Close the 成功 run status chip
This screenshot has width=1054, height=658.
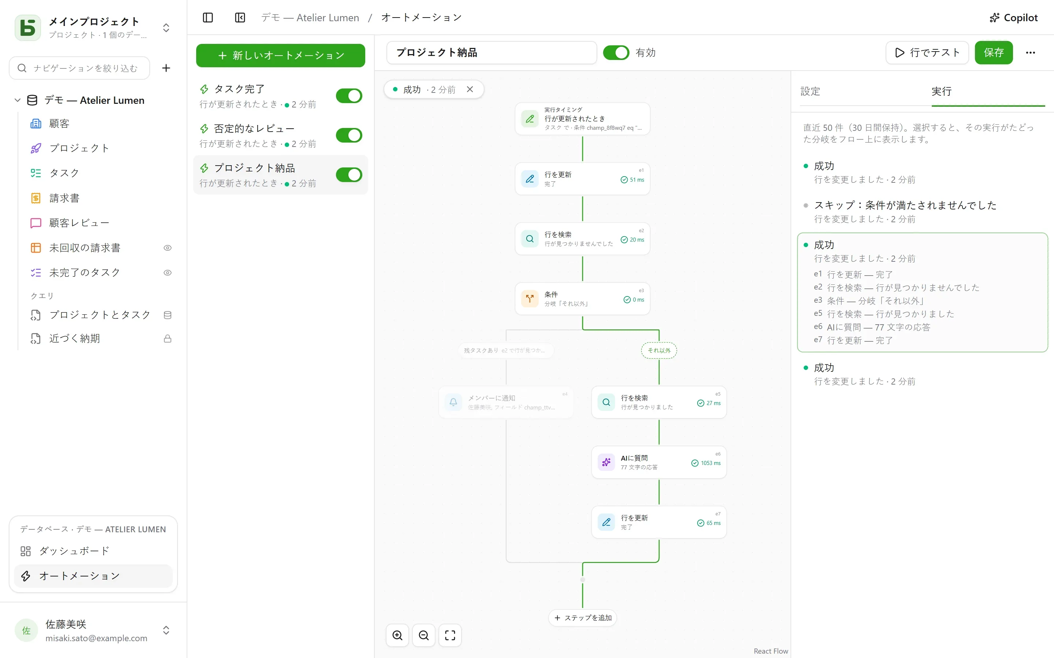[470, 89]
